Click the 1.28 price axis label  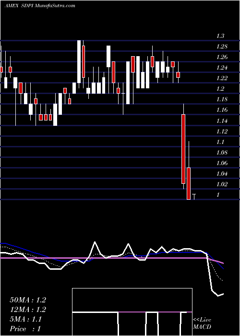pos(222,47)
